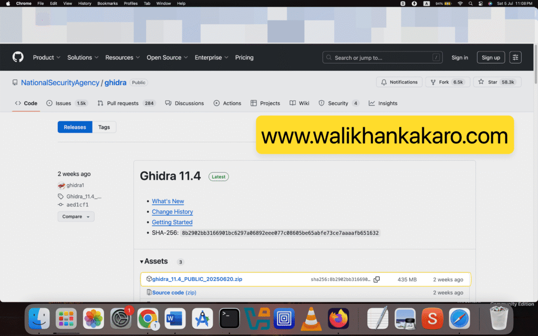Open the Getting Started link
The height and width of the screenshot is (336, 538).
point(172,222)
